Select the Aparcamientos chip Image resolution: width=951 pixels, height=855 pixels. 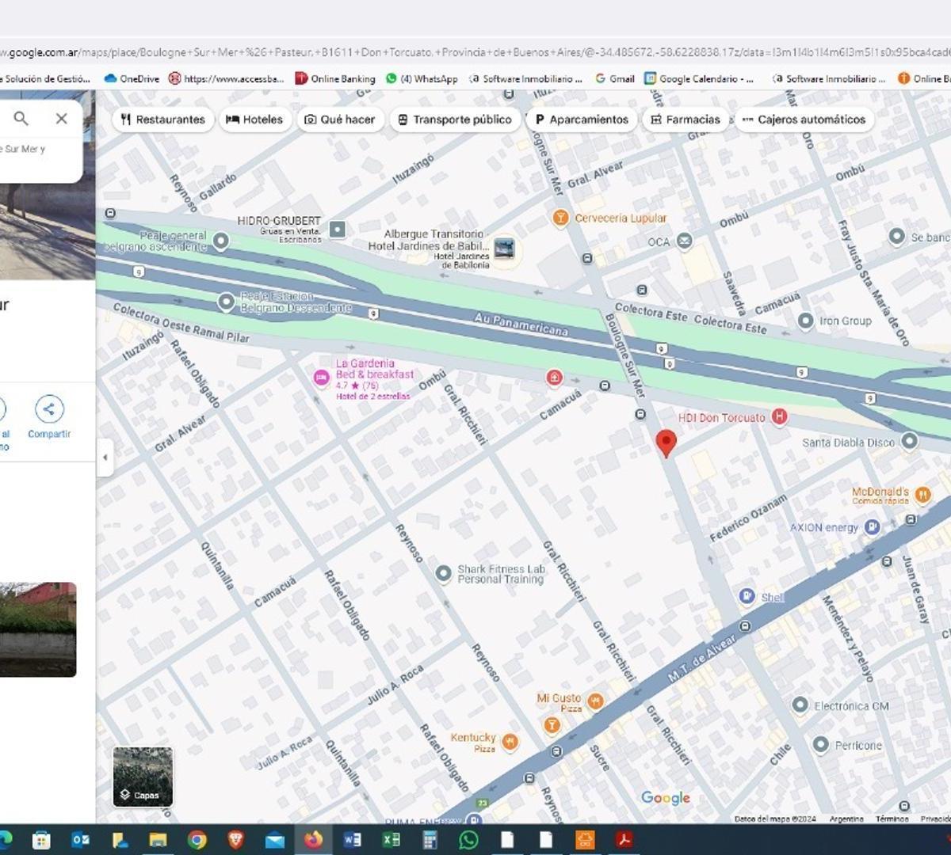click(582, 120)
